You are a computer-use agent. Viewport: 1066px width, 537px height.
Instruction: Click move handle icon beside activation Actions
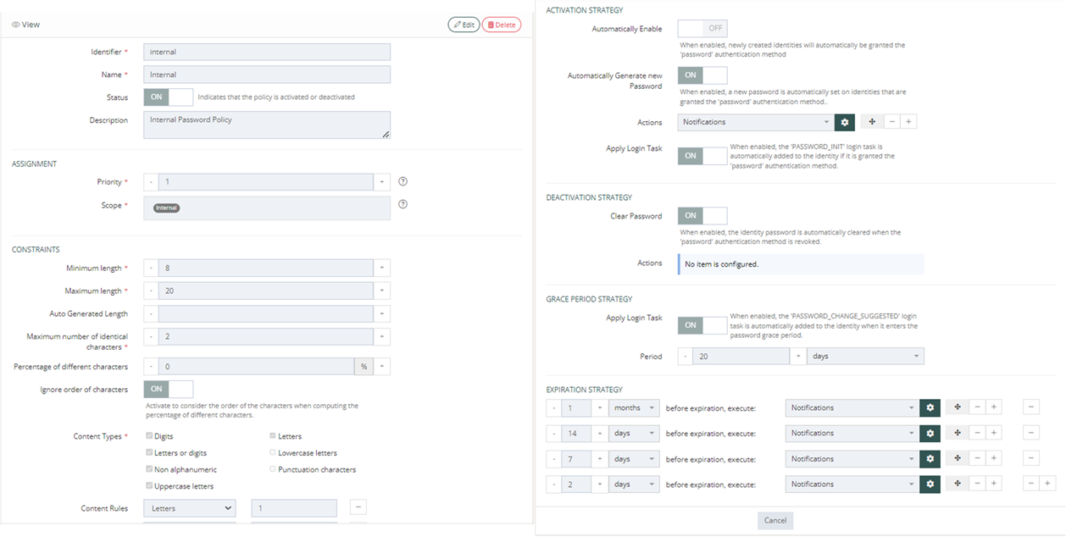(x=872, y=122)
